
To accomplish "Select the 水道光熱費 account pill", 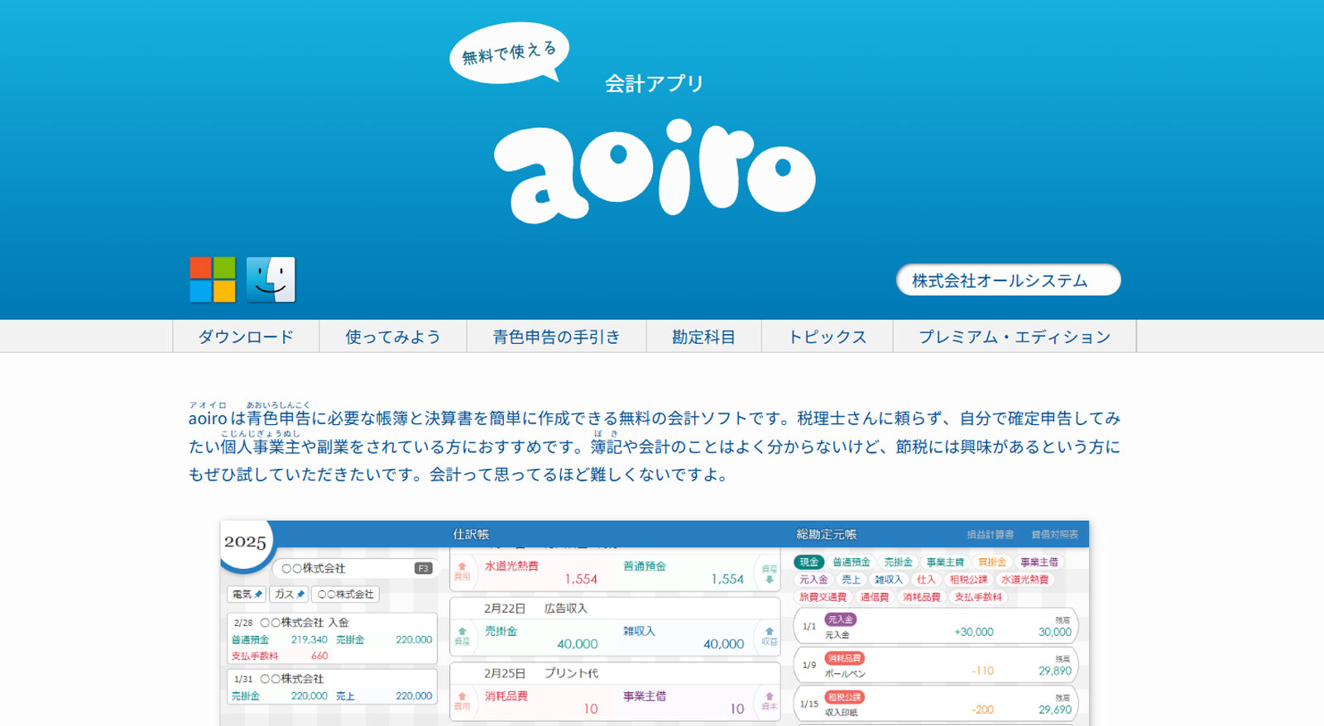I will coord(1024,580).
